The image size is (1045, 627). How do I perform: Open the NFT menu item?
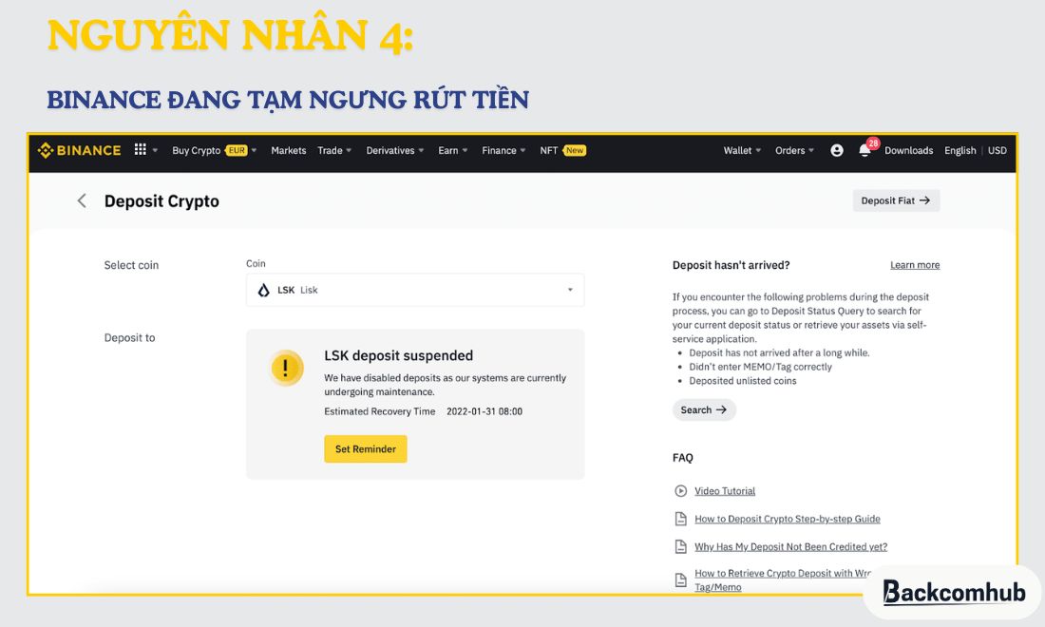(x=548, y=151)
